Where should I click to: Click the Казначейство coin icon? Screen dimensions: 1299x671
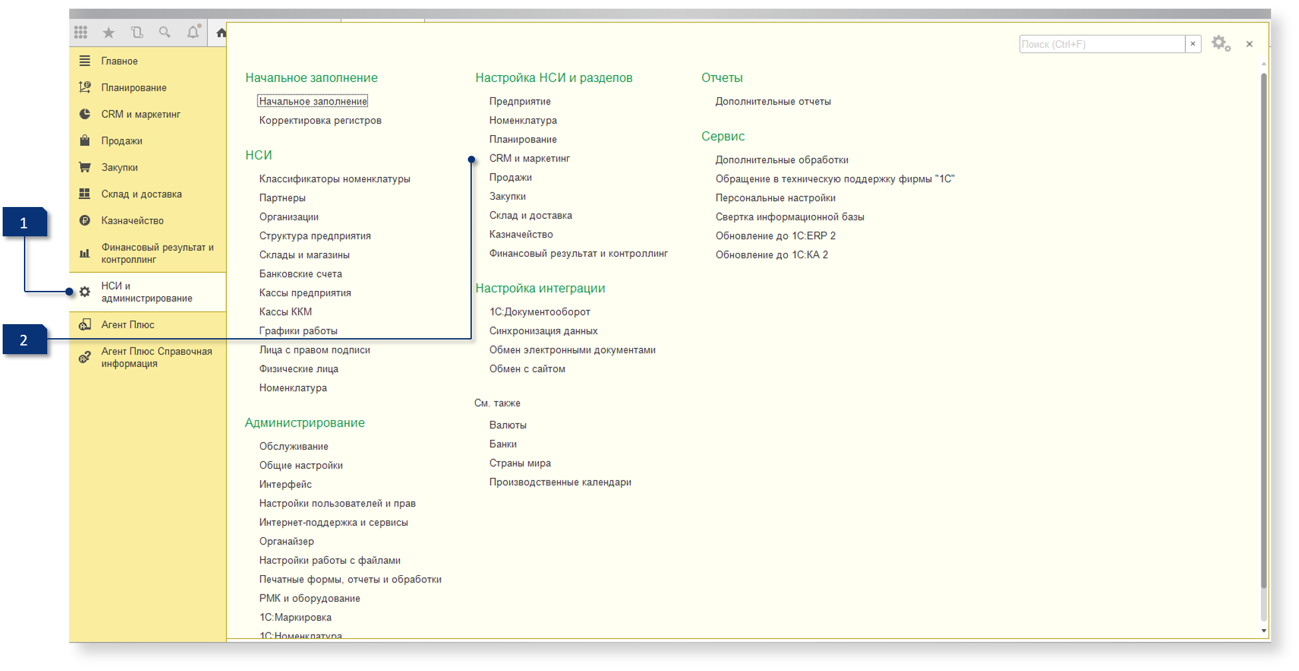85,220
